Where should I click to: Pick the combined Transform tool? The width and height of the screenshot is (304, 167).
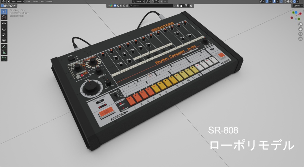click(x=4, y=40)
